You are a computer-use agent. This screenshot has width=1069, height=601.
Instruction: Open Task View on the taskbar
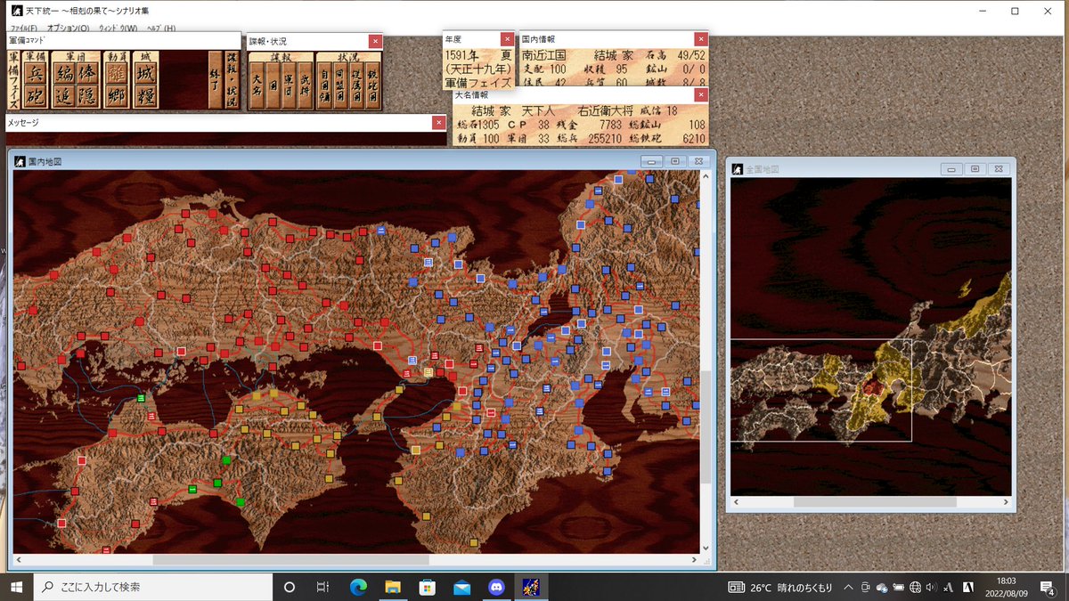(x=323, y=587)
